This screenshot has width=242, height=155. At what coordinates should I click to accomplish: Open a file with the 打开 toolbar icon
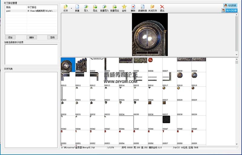[66, 8]
